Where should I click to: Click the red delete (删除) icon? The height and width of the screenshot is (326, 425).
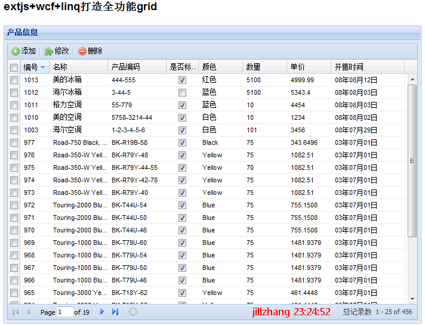82,51
